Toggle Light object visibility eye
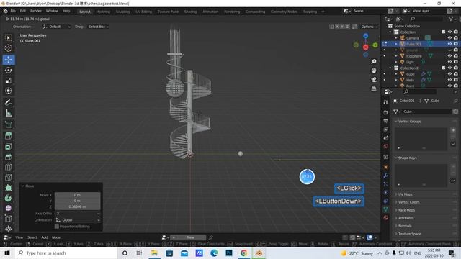The image size is (461, 259). pos(449,62)
